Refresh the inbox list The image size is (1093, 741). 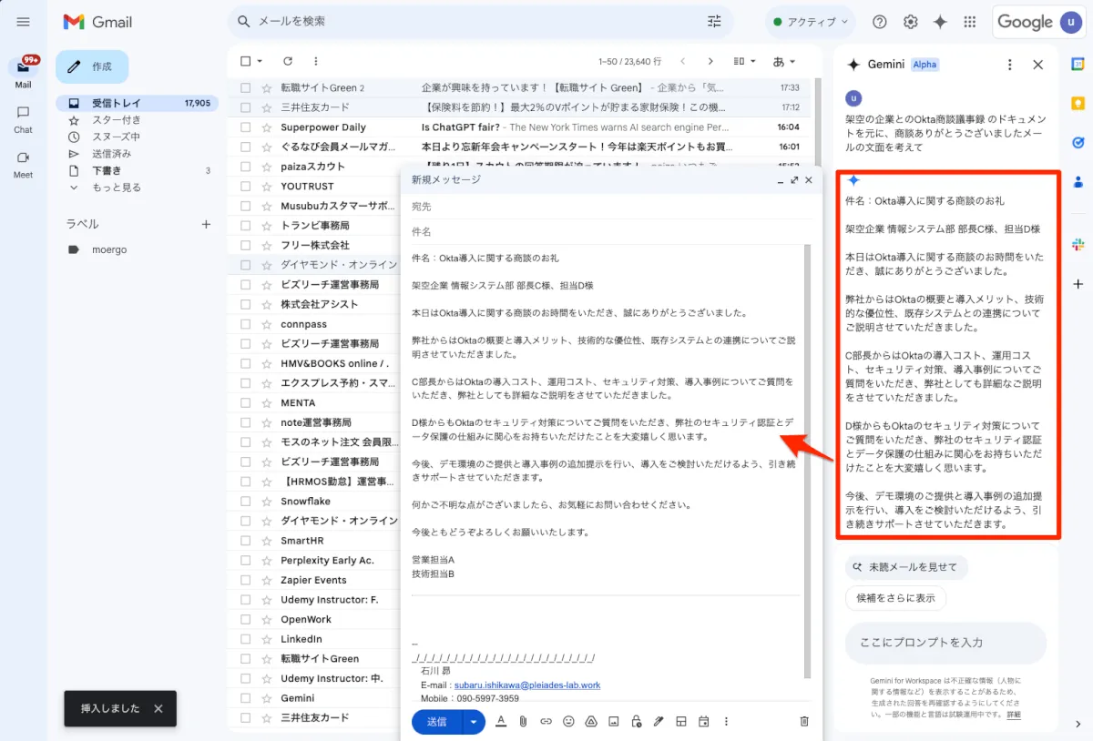[288, 61]
